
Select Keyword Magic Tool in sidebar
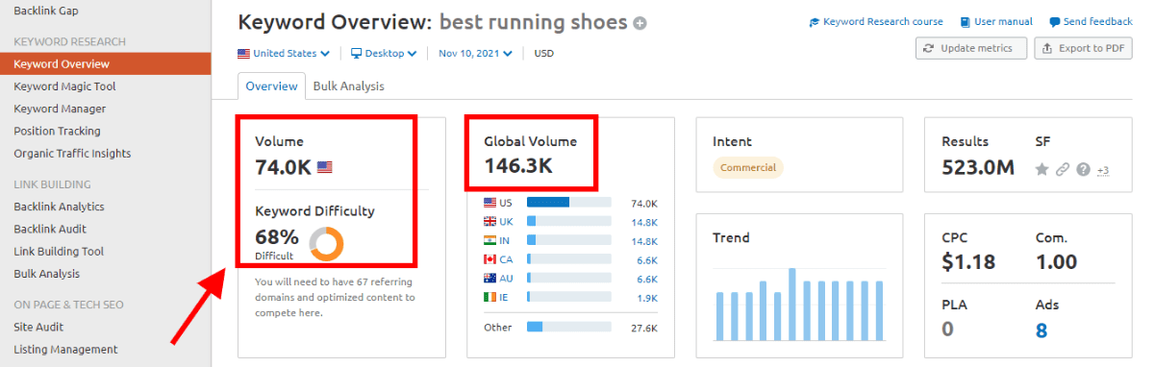64,86
